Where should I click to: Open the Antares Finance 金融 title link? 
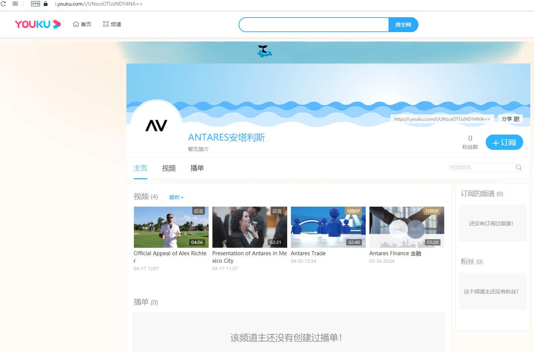[x=395, y=253]
